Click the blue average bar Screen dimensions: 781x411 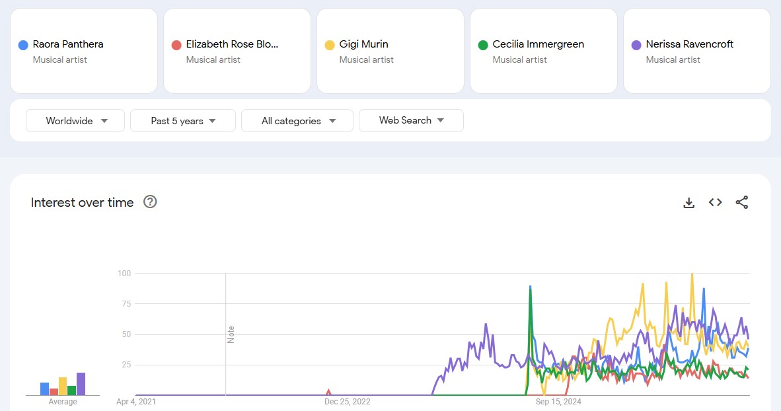[45, 389]
